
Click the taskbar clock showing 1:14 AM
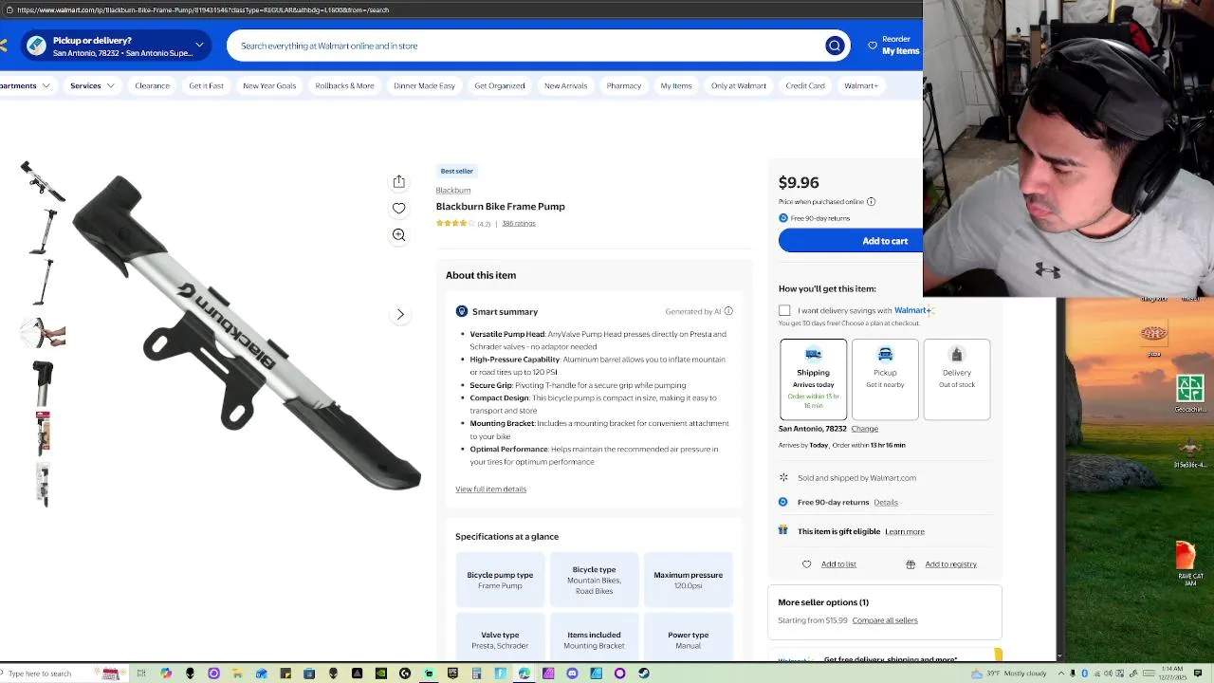pos(1172,674)
